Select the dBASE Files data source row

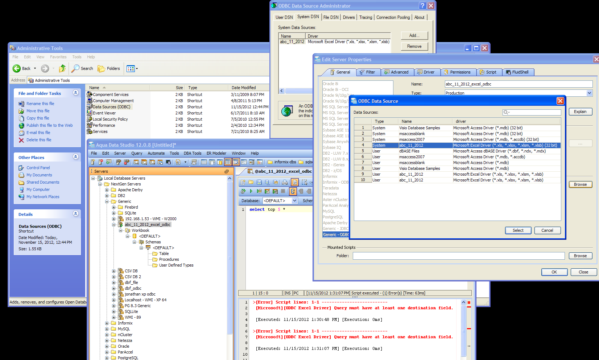(458, 151)
